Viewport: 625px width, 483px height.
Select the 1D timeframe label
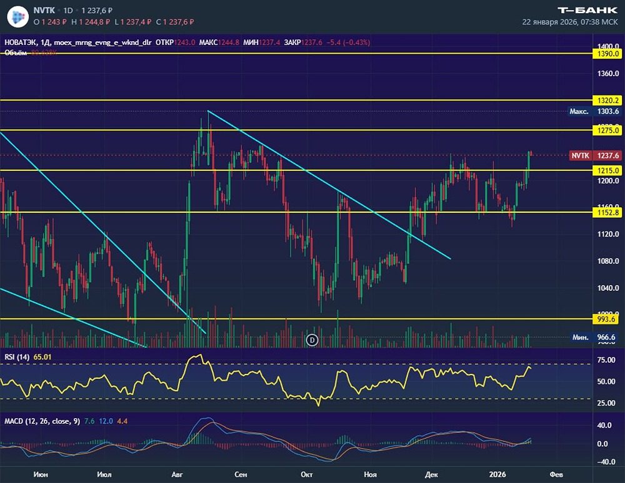tap(68, 11)
